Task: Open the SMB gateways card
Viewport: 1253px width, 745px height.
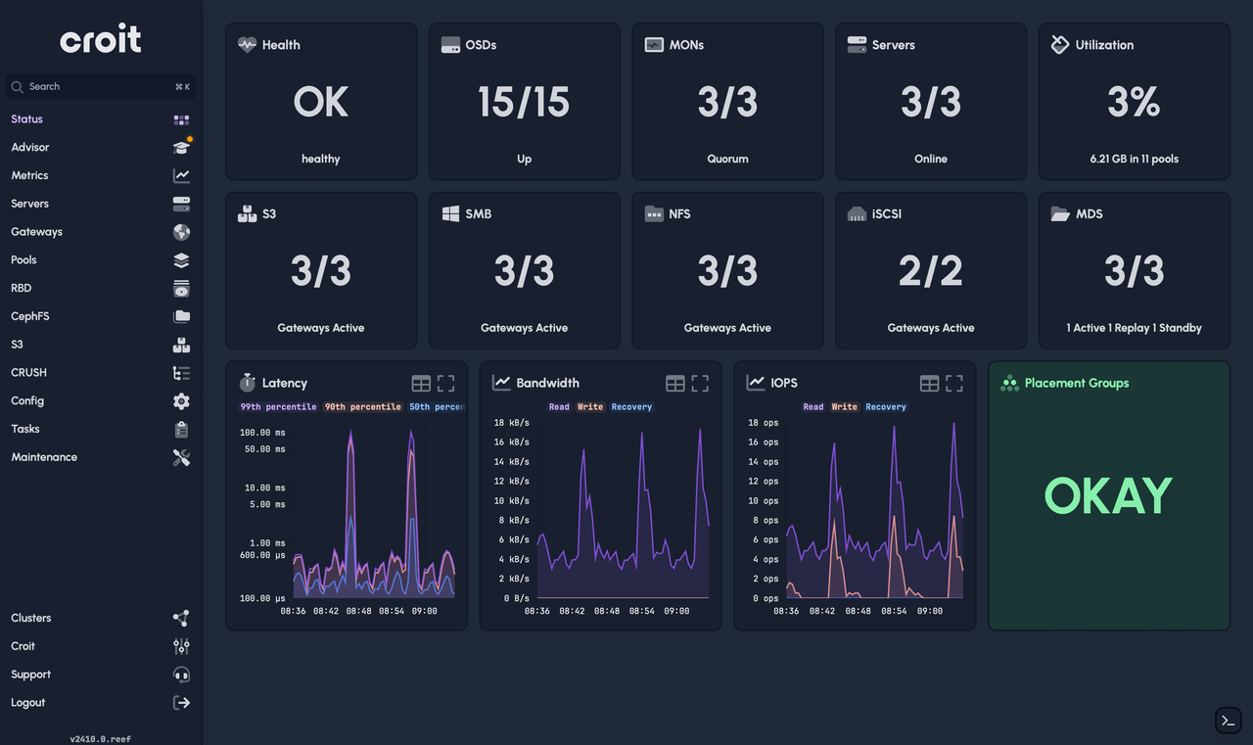Action: click(525, 271)
